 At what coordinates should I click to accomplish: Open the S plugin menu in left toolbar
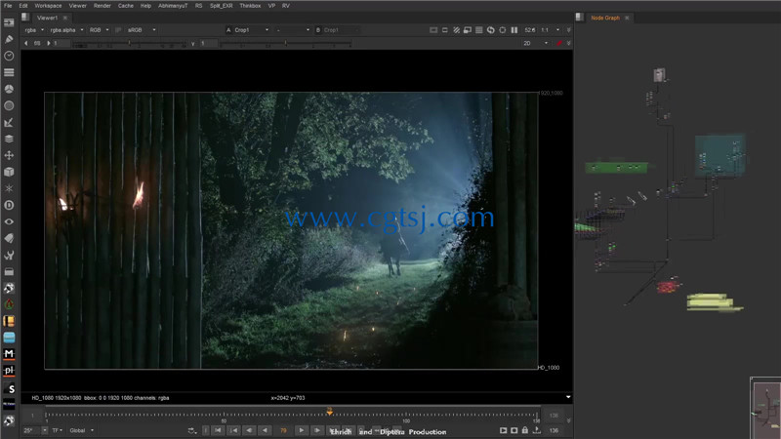[9, 388]
